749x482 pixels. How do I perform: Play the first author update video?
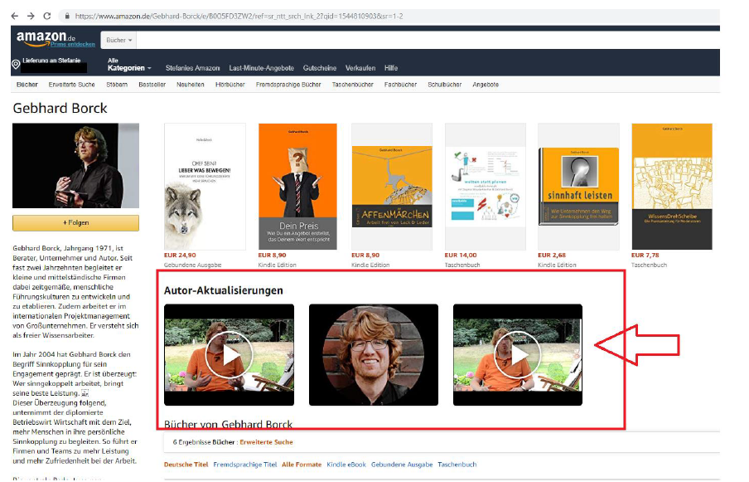point(229,355)
